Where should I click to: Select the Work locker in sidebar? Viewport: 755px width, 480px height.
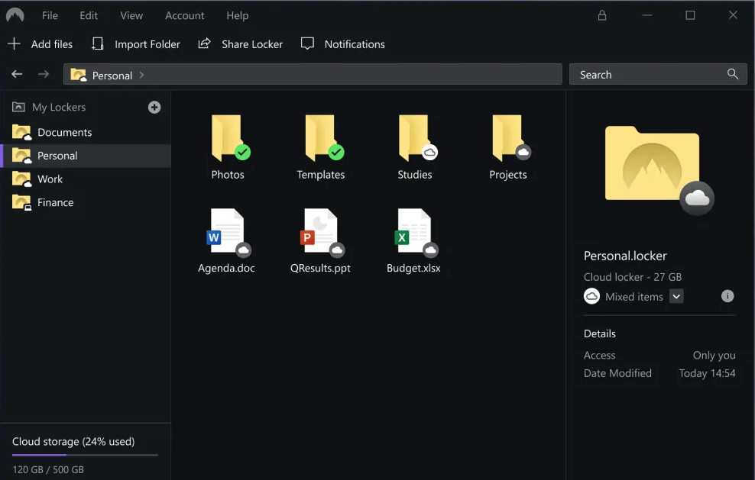coord(50,179)
